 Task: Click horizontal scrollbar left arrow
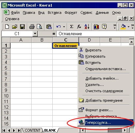coord(83,130)
